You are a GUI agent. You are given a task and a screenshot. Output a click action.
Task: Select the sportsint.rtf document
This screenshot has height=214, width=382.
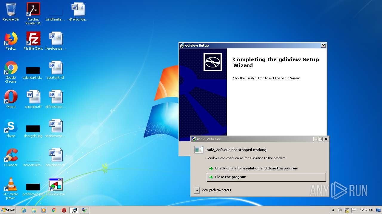(56, 70)
